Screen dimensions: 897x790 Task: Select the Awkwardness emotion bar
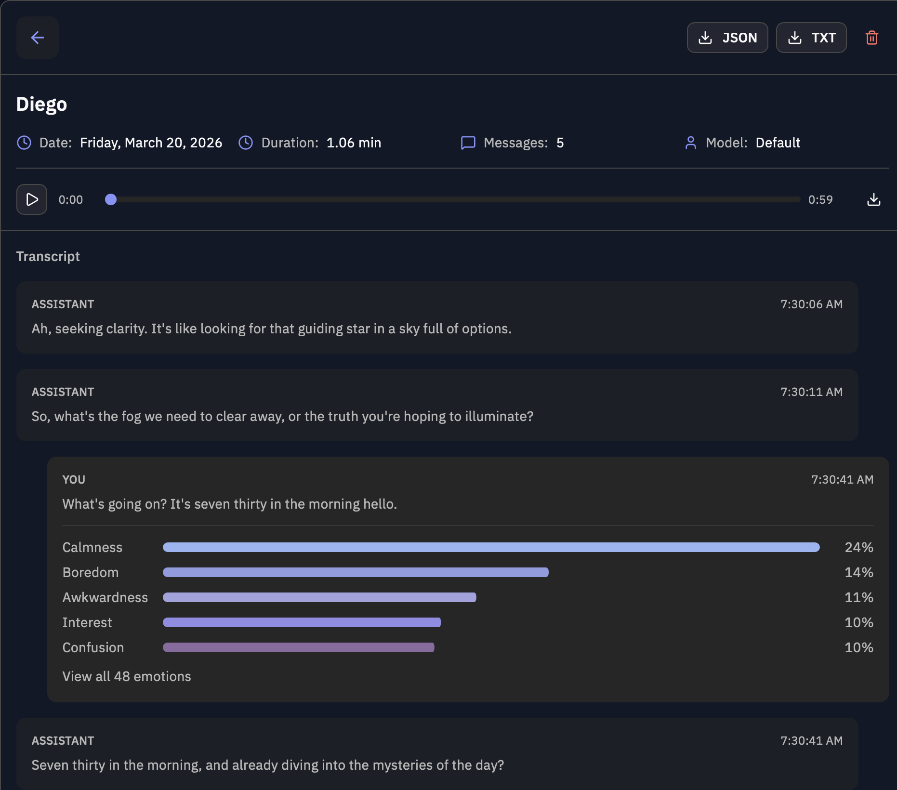click(x=319, y=597)
